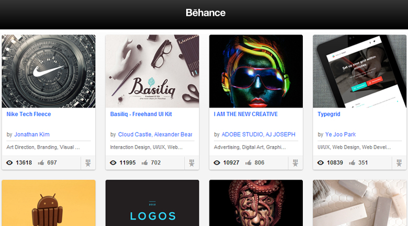Click the eye icon on Typegrid card
Screen dimensions: 408x226
[x=321, y=163]
